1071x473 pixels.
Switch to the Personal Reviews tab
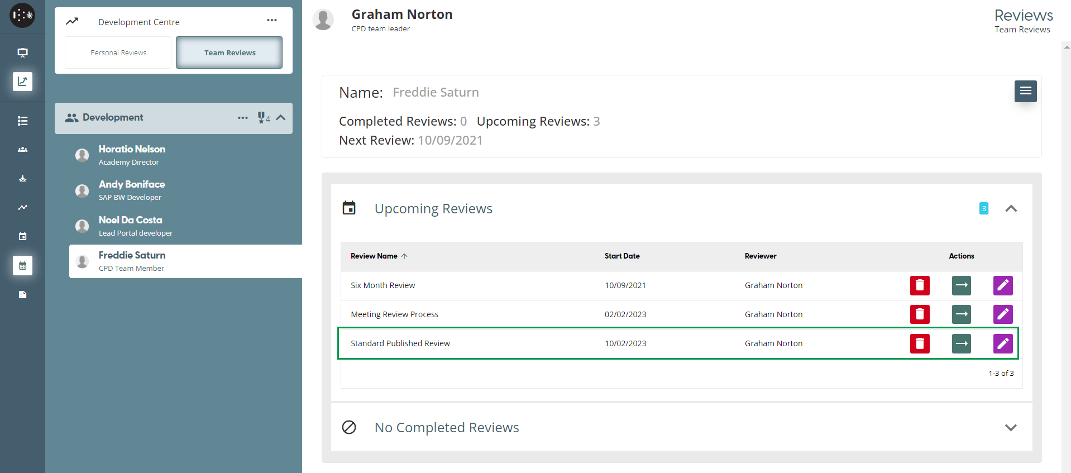118,52
